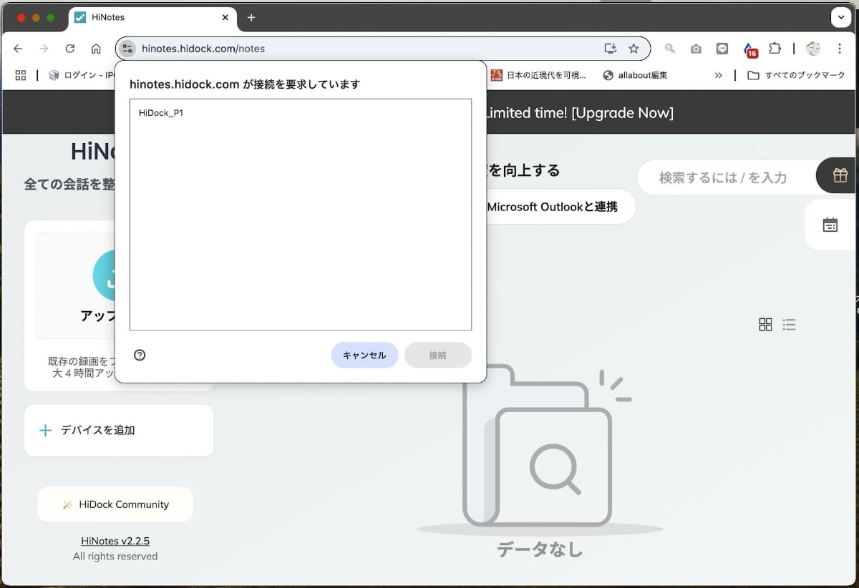Open the Chrome extensions puzzle icon
This screenshot has width=859, height=588.
775,49
